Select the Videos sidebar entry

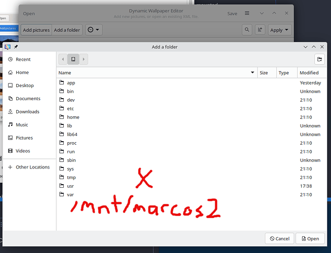[29, 151]
